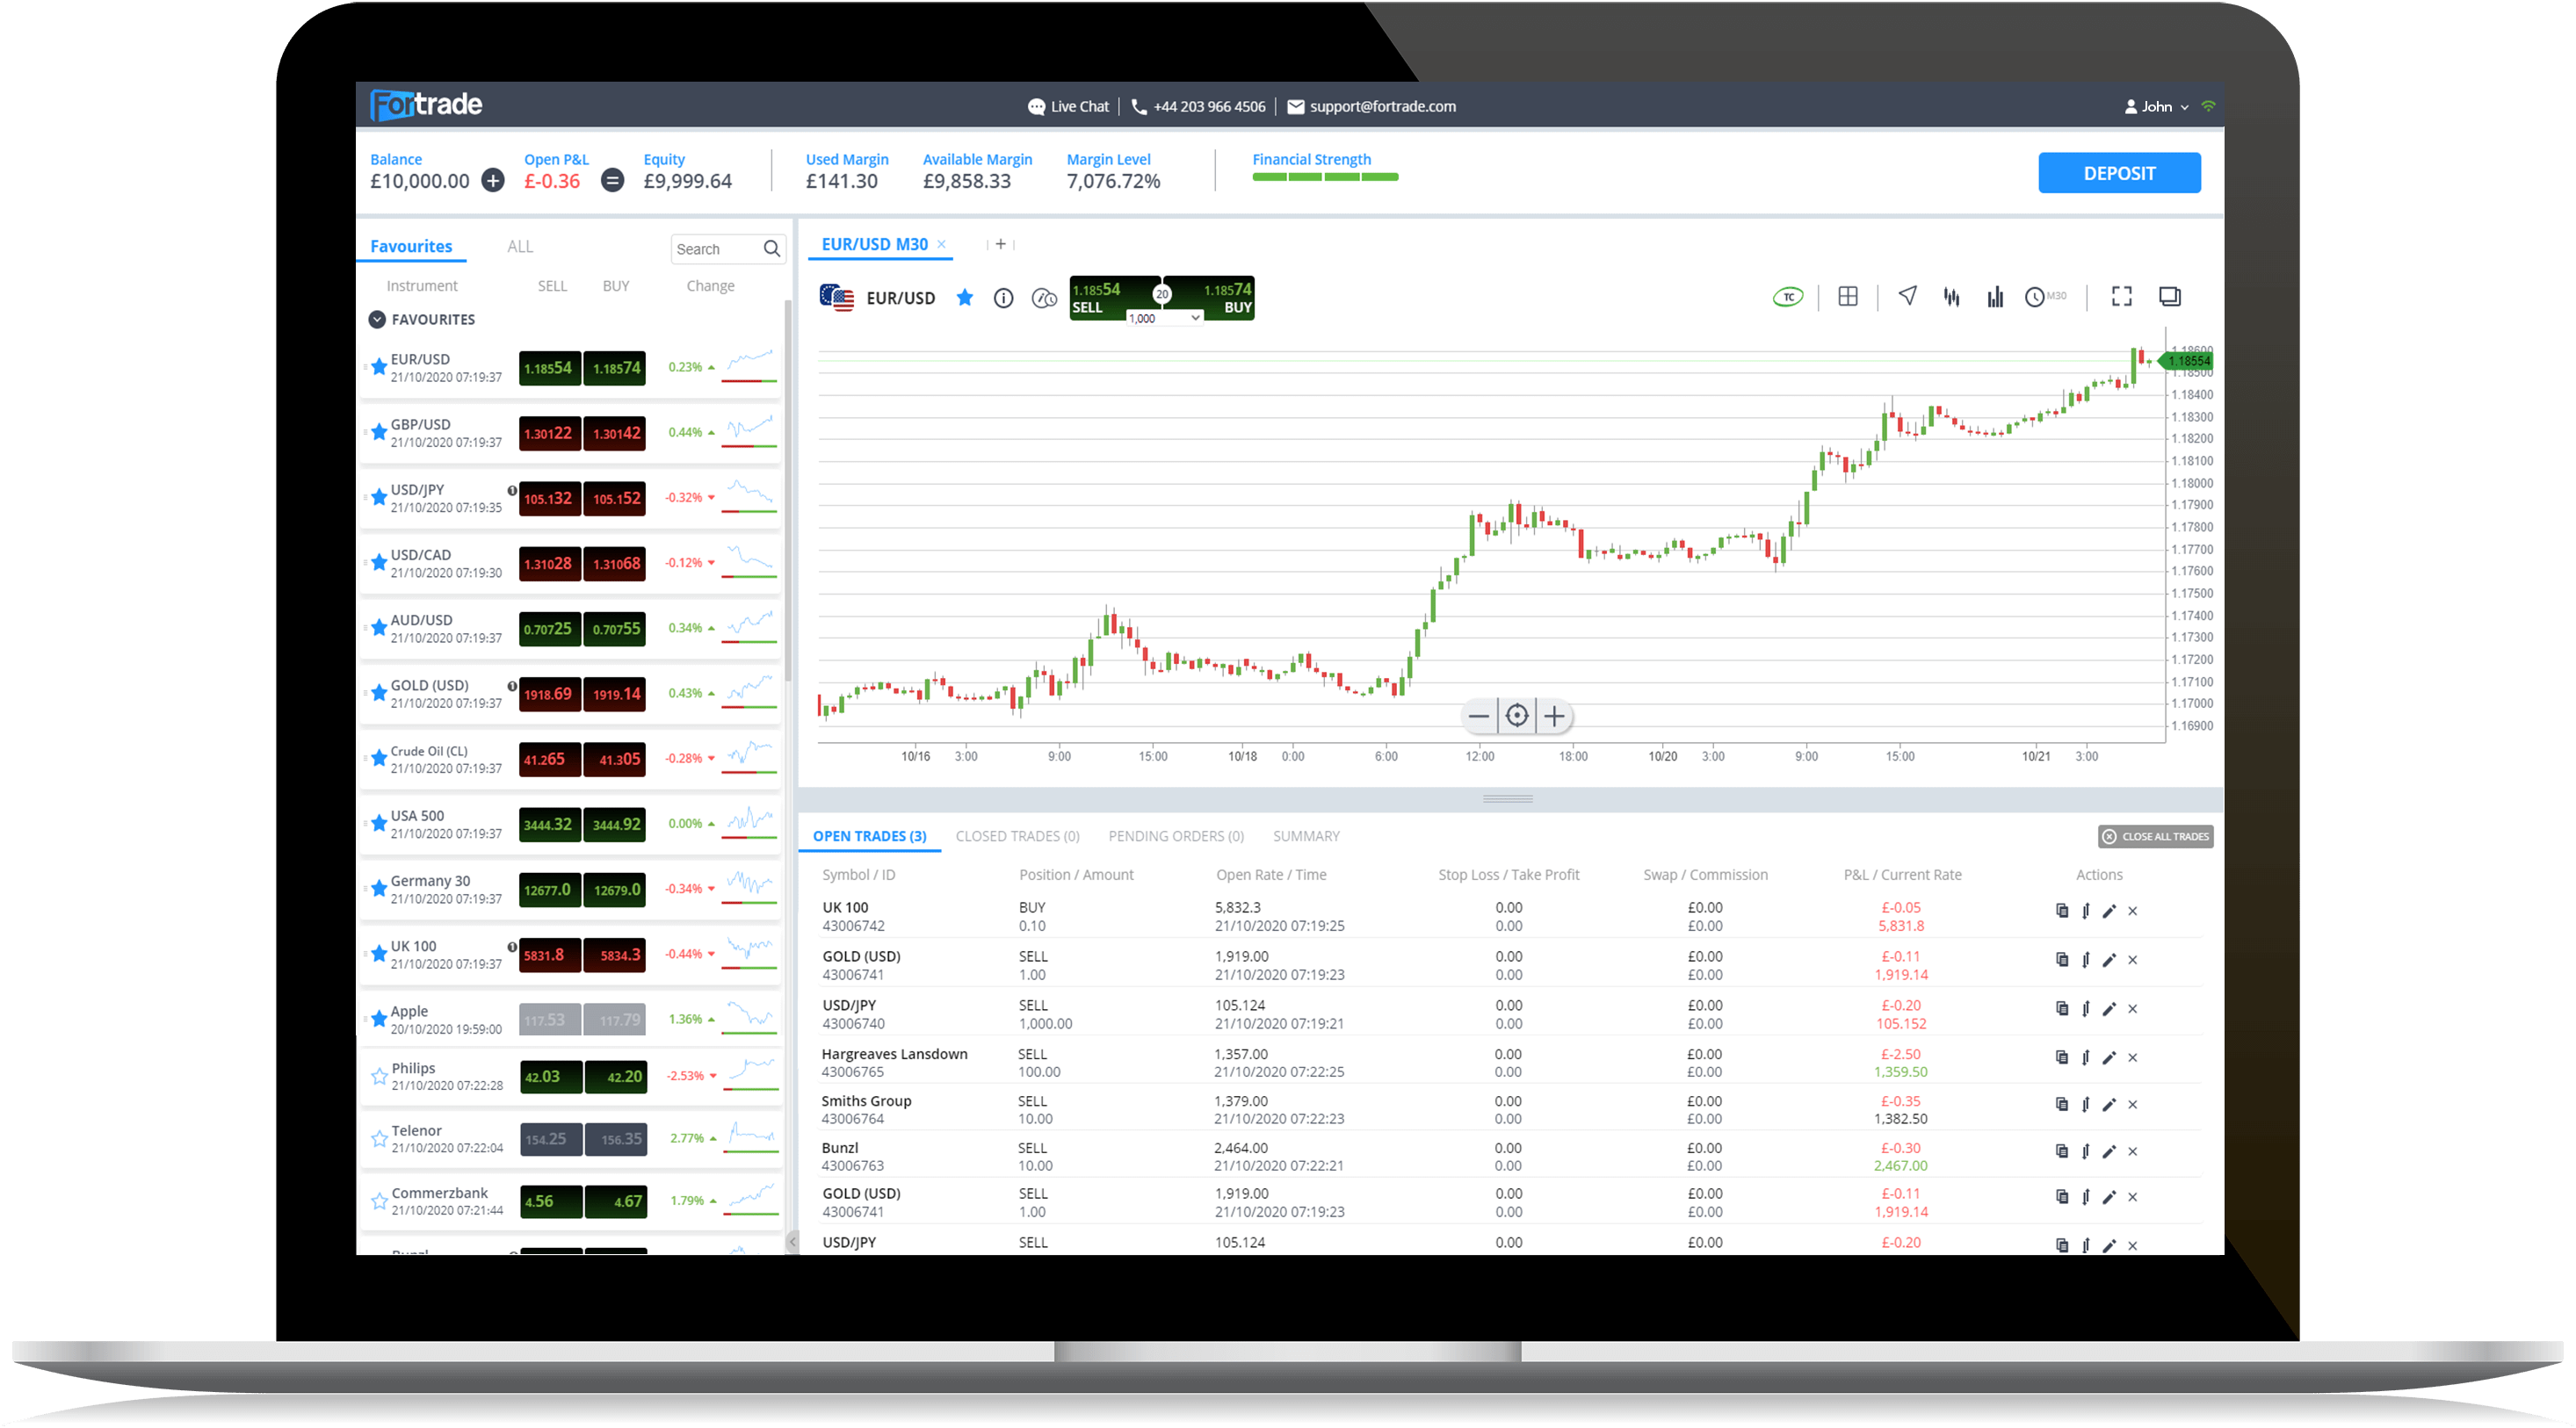Edit the UK 100 open trade
Image resolution: width=2576 pixels, height=1428 pixels.
coord(2110,912)
